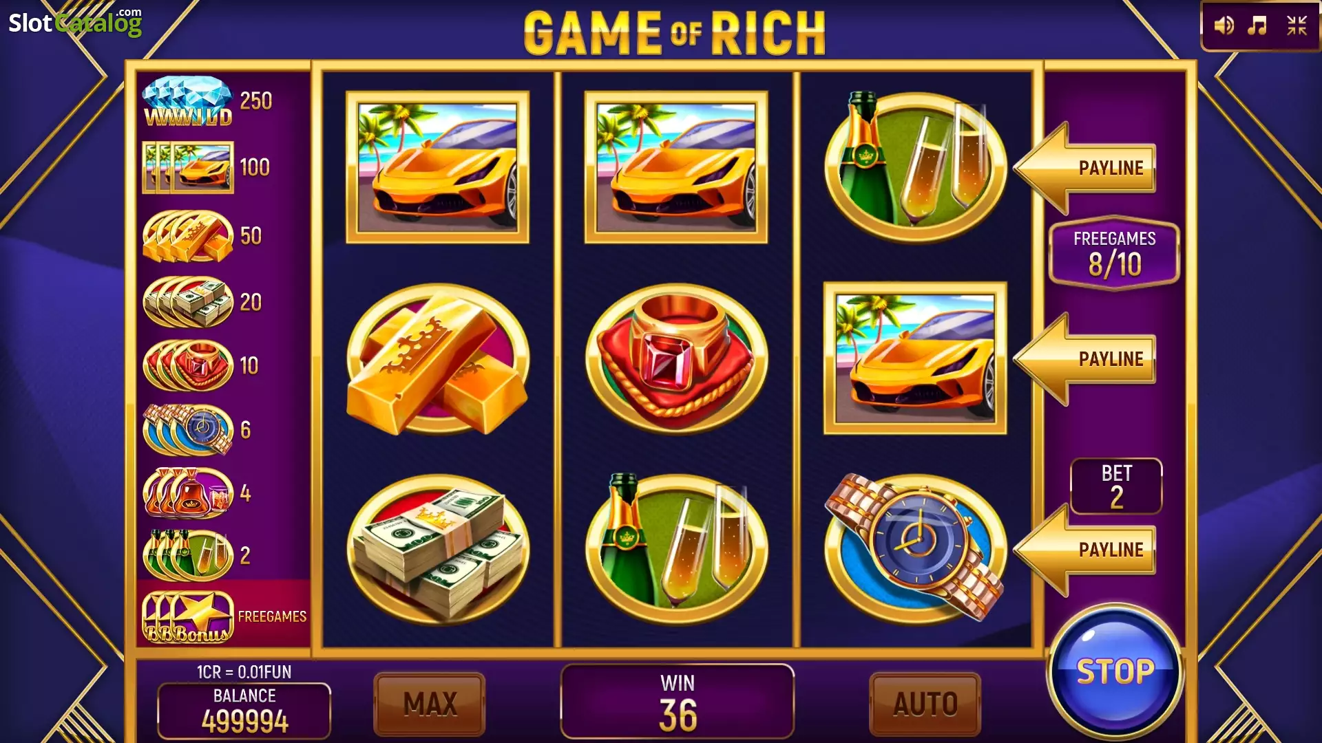Click the gold bars symbol on first reel

pos(437,358)
